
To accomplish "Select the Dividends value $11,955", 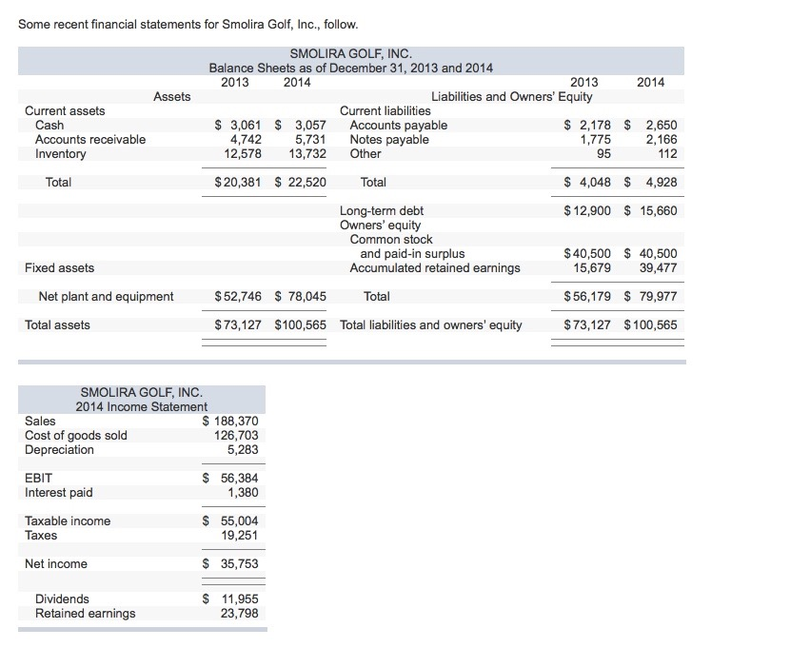I will [x=230, y=599].
